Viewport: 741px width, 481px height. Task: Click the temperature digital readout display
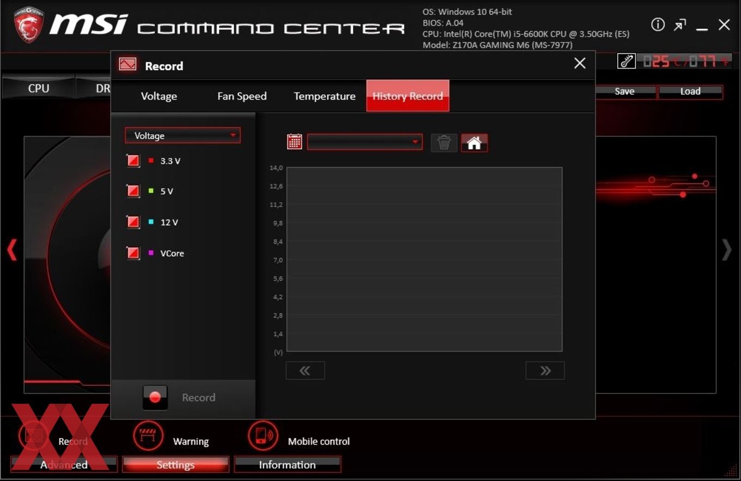(687, 61)
